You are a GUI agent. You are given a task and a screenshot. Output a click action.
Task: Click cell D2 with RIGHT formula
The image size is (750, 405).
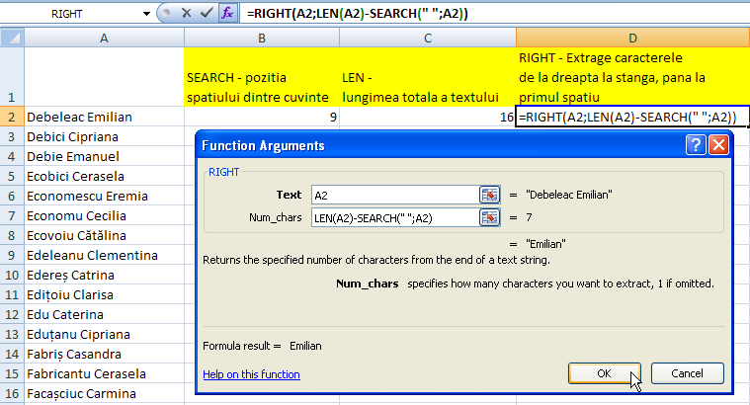631,117
